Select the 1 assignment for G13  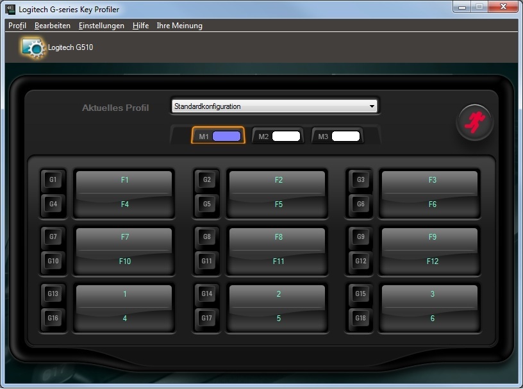click(x=124, y=296)
